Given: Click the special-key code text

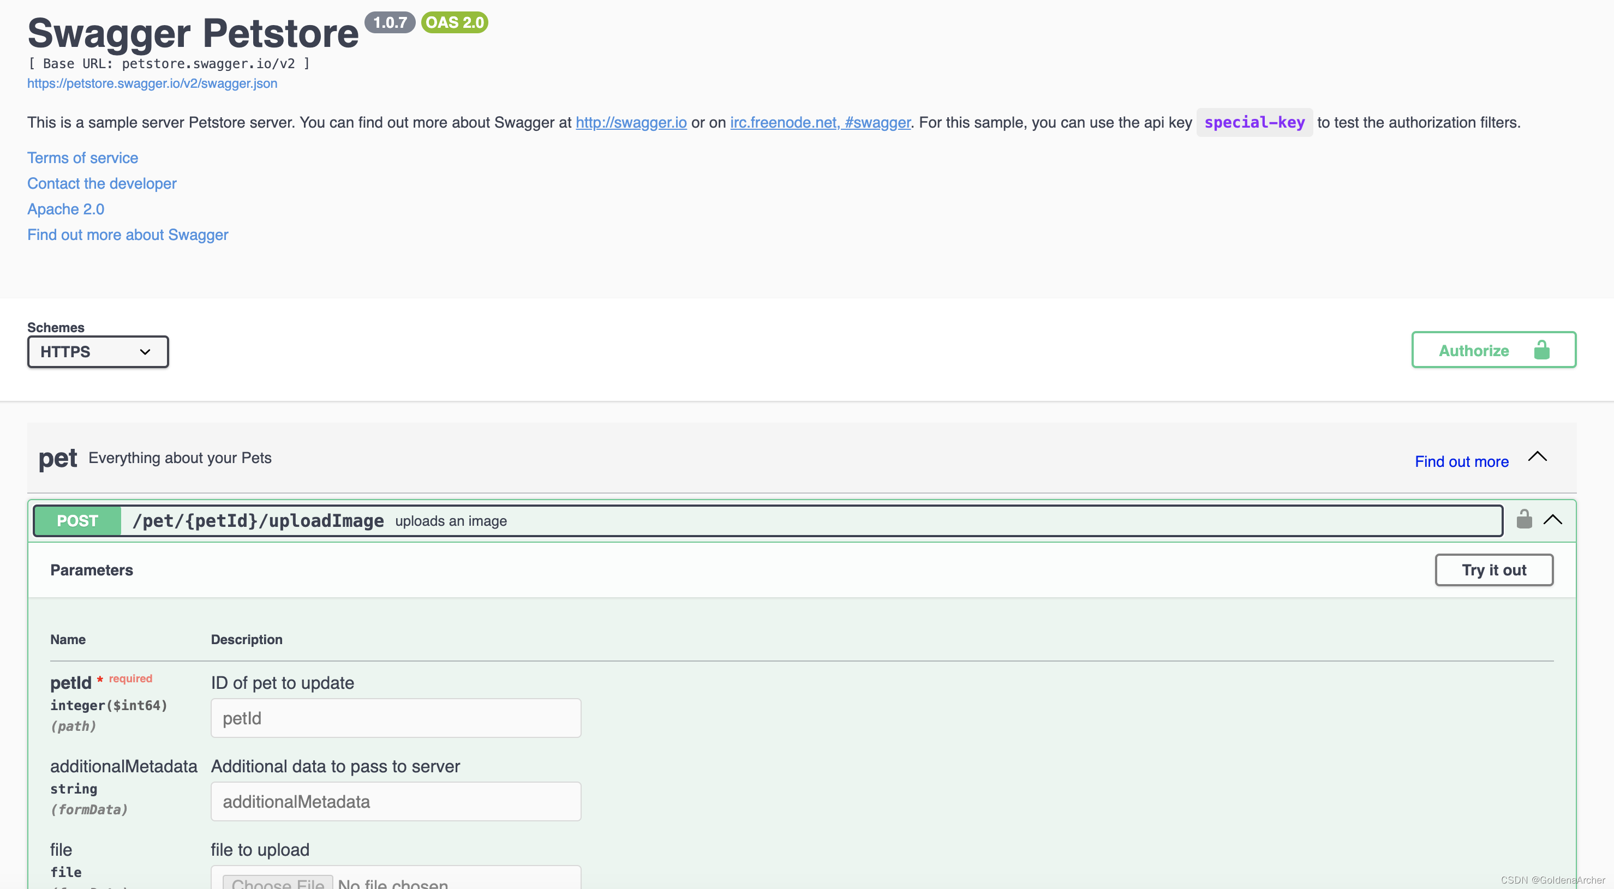Looking at the screenshot, I should (x=1254, y=122).
